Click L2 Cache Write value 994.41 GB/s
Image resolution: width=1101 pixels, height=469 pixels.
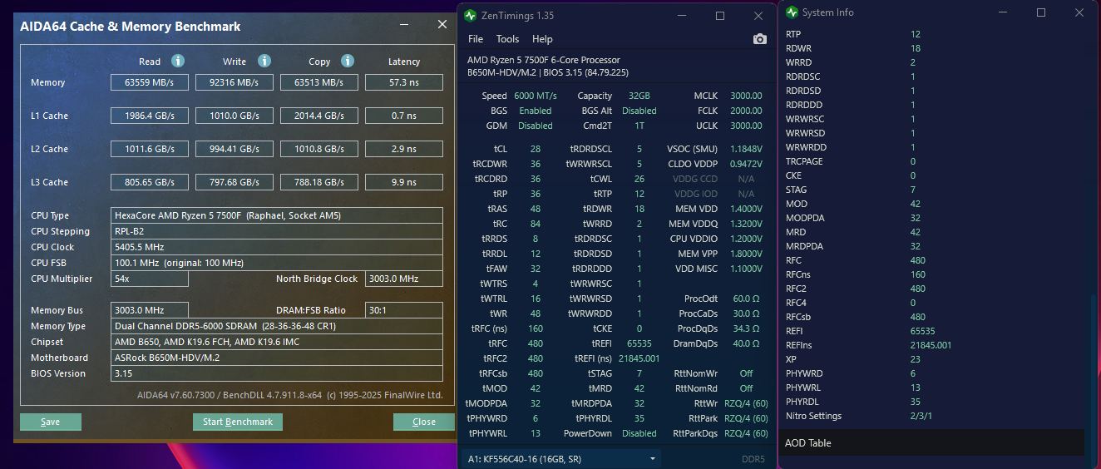(235, 149)
